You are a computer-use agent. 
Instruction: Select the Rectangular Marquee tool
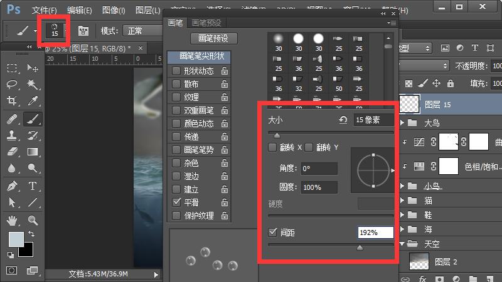tap(12, 68)
